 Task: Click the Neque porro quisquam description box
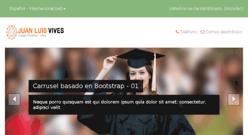click(x=124, y=105)
